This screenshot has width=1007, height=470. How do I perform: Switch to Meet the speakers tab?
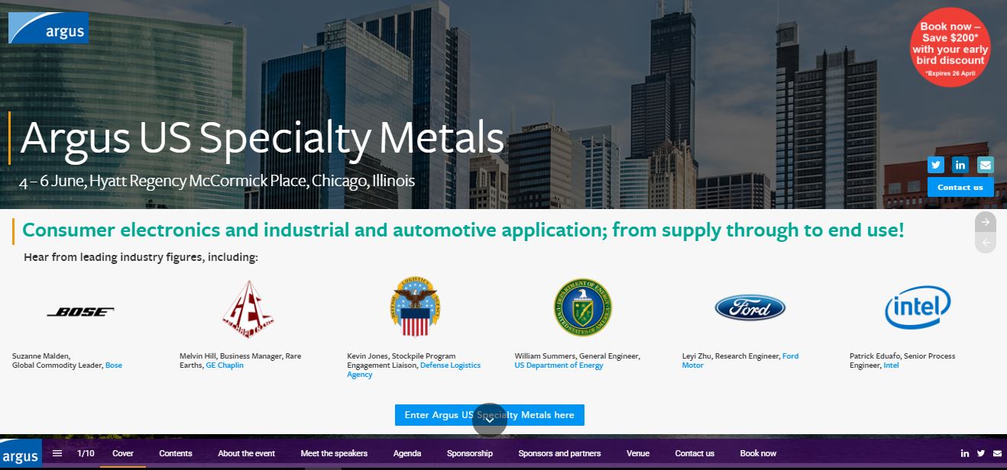point(334,453)
